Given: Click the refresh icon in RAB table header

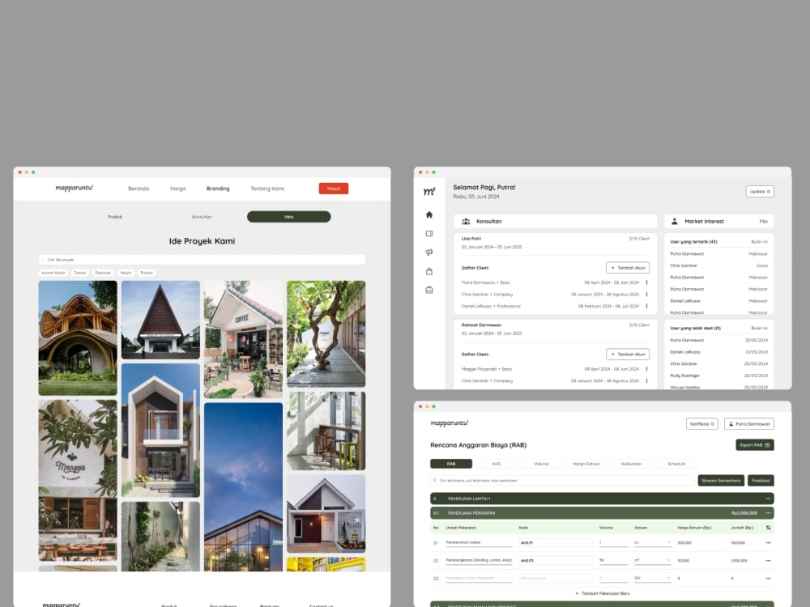Looking at the screenshot, I should coord(768,528).
